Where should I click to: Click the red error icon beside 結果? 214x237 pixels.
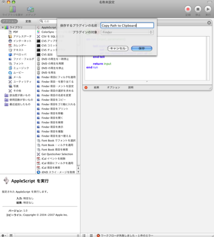(x=86, y=88)
